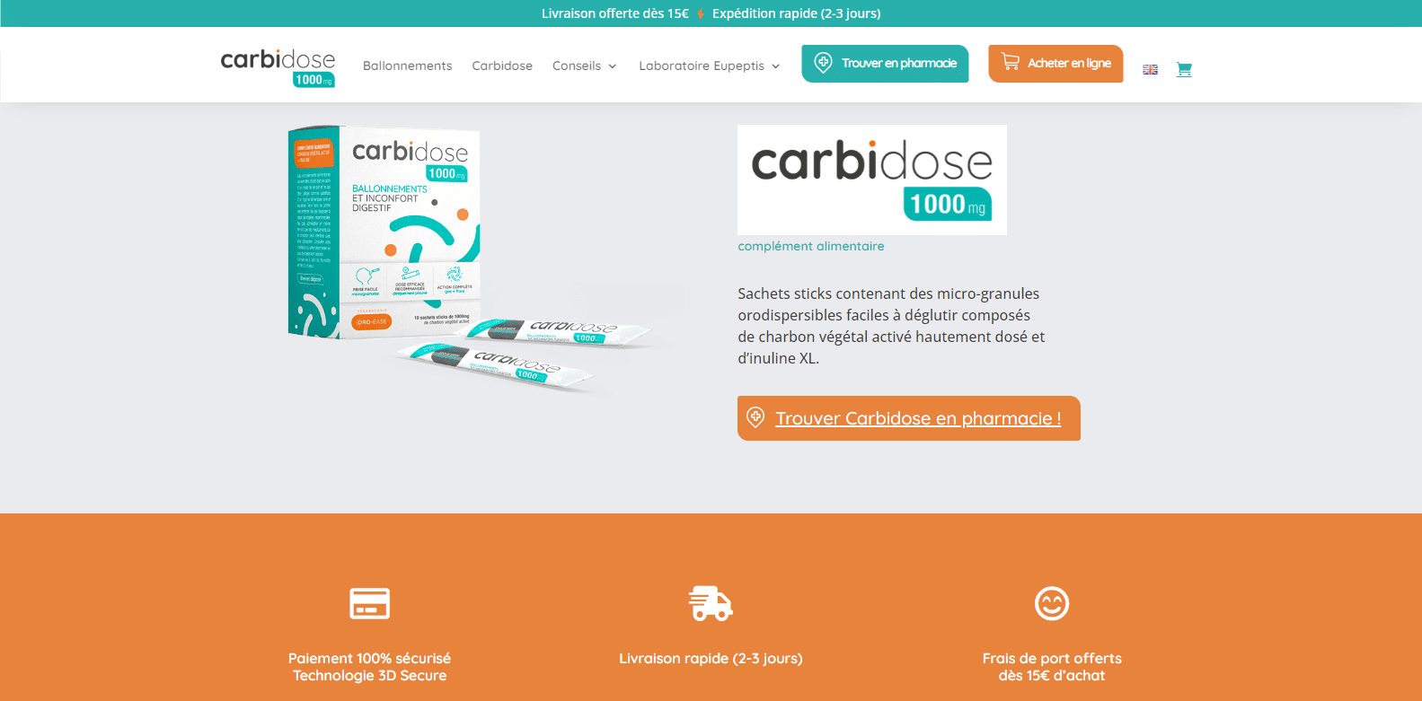Open the Conseils menu item
1422x701 pixels.
(577, 66)
